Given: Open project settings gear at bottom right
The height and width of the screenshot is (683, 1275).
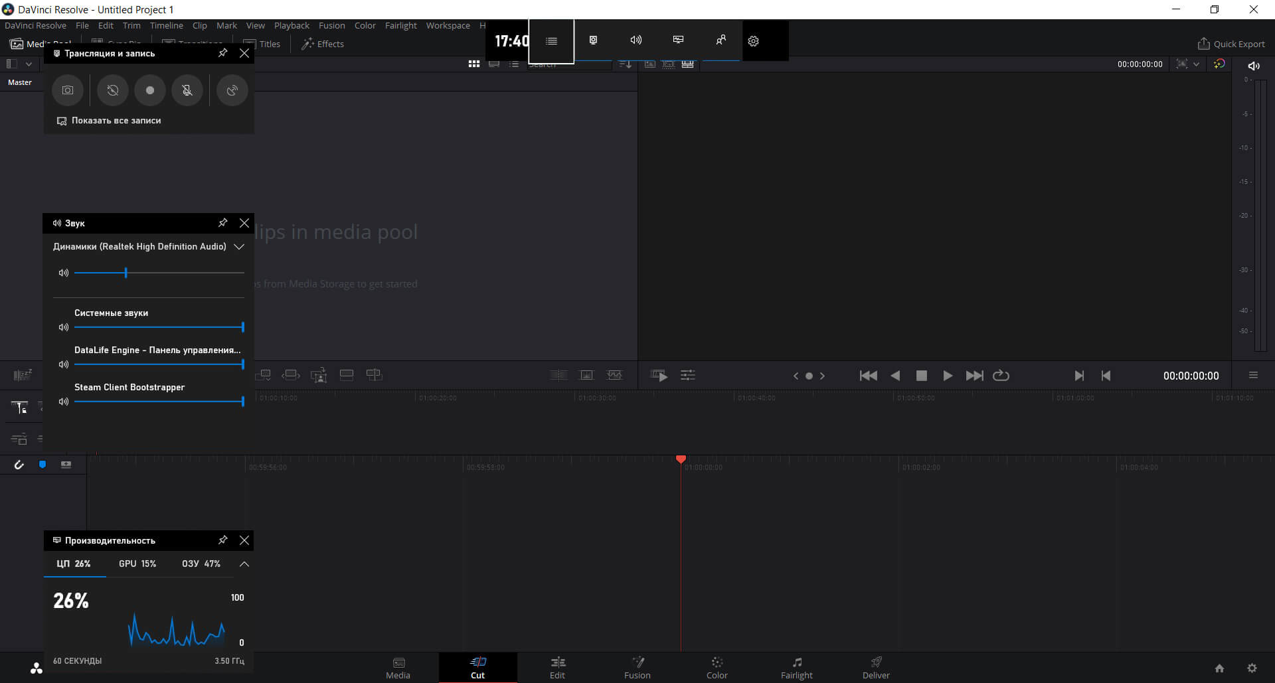Looking at the screenshot, I should [1252, 668].
